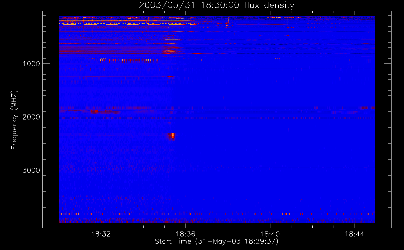Click the long thin red line between 18:38 and 18:41
The width and height of the screenshot is (404, 250).
(260, 24)
